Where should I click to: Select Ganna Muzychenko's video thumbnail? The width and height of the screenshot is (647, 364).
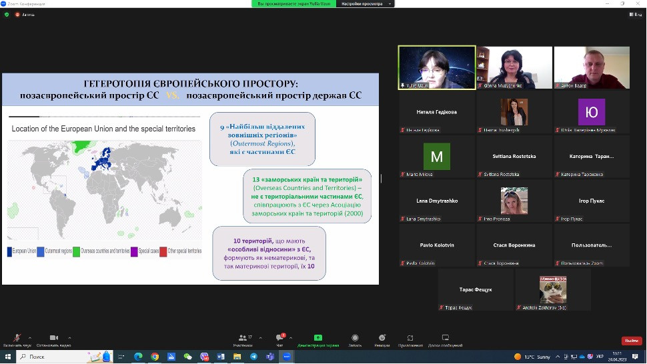[x=514, y=67]
